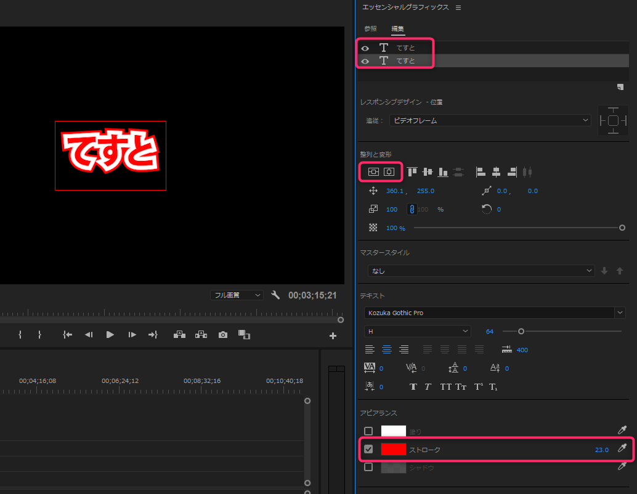Enable the シャドウ checkbox
The width and height of the screenshot is (637, 494).
tap(368, 467)
